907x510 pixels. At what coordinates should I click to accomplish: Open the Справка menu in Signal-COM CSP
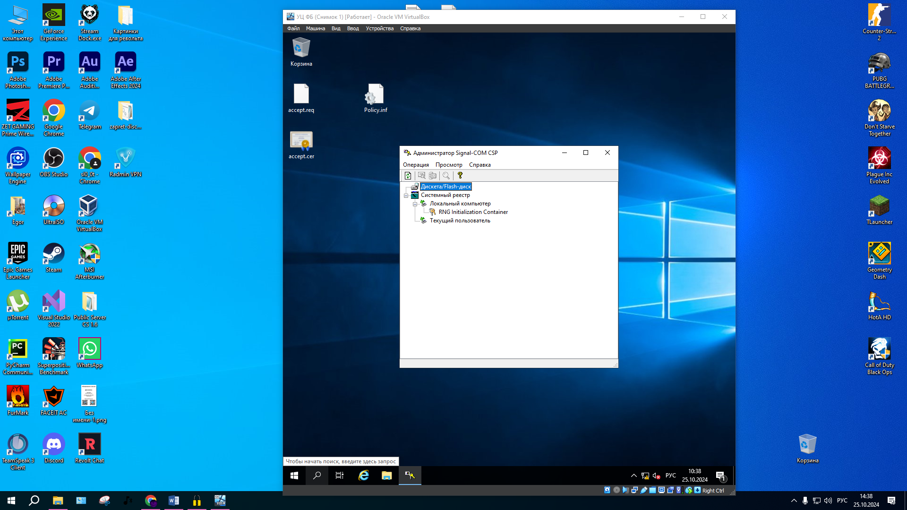pos(480,165)
